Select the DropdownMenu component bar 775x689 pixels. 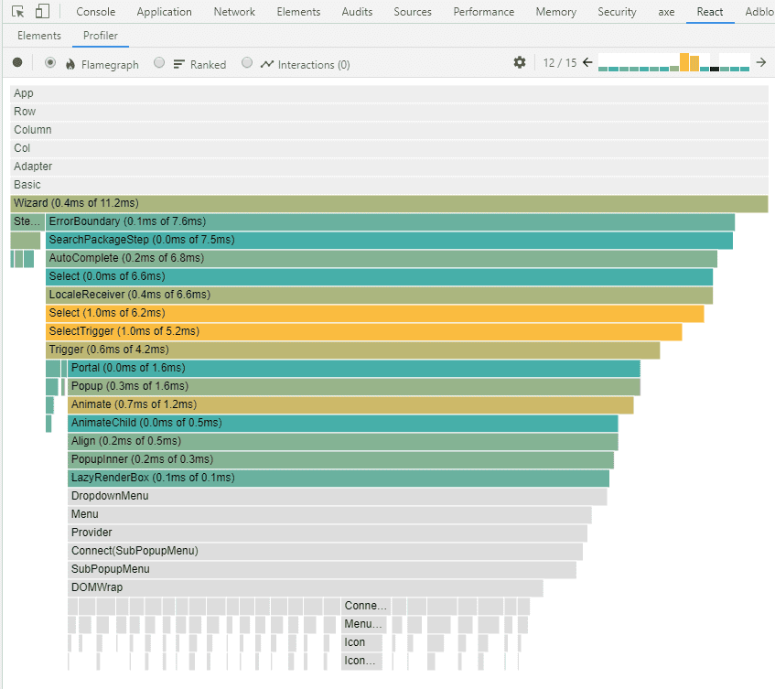(x=337, y=496)
